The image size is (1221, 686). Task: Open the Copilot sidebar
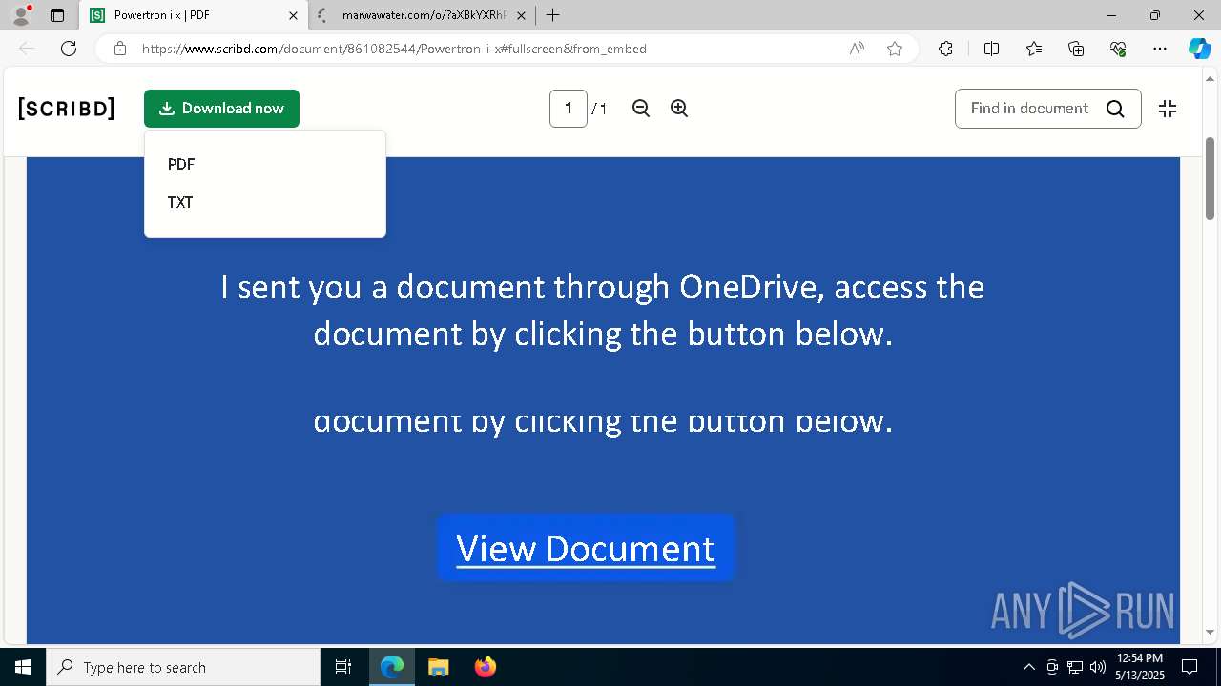(1199, 49)
